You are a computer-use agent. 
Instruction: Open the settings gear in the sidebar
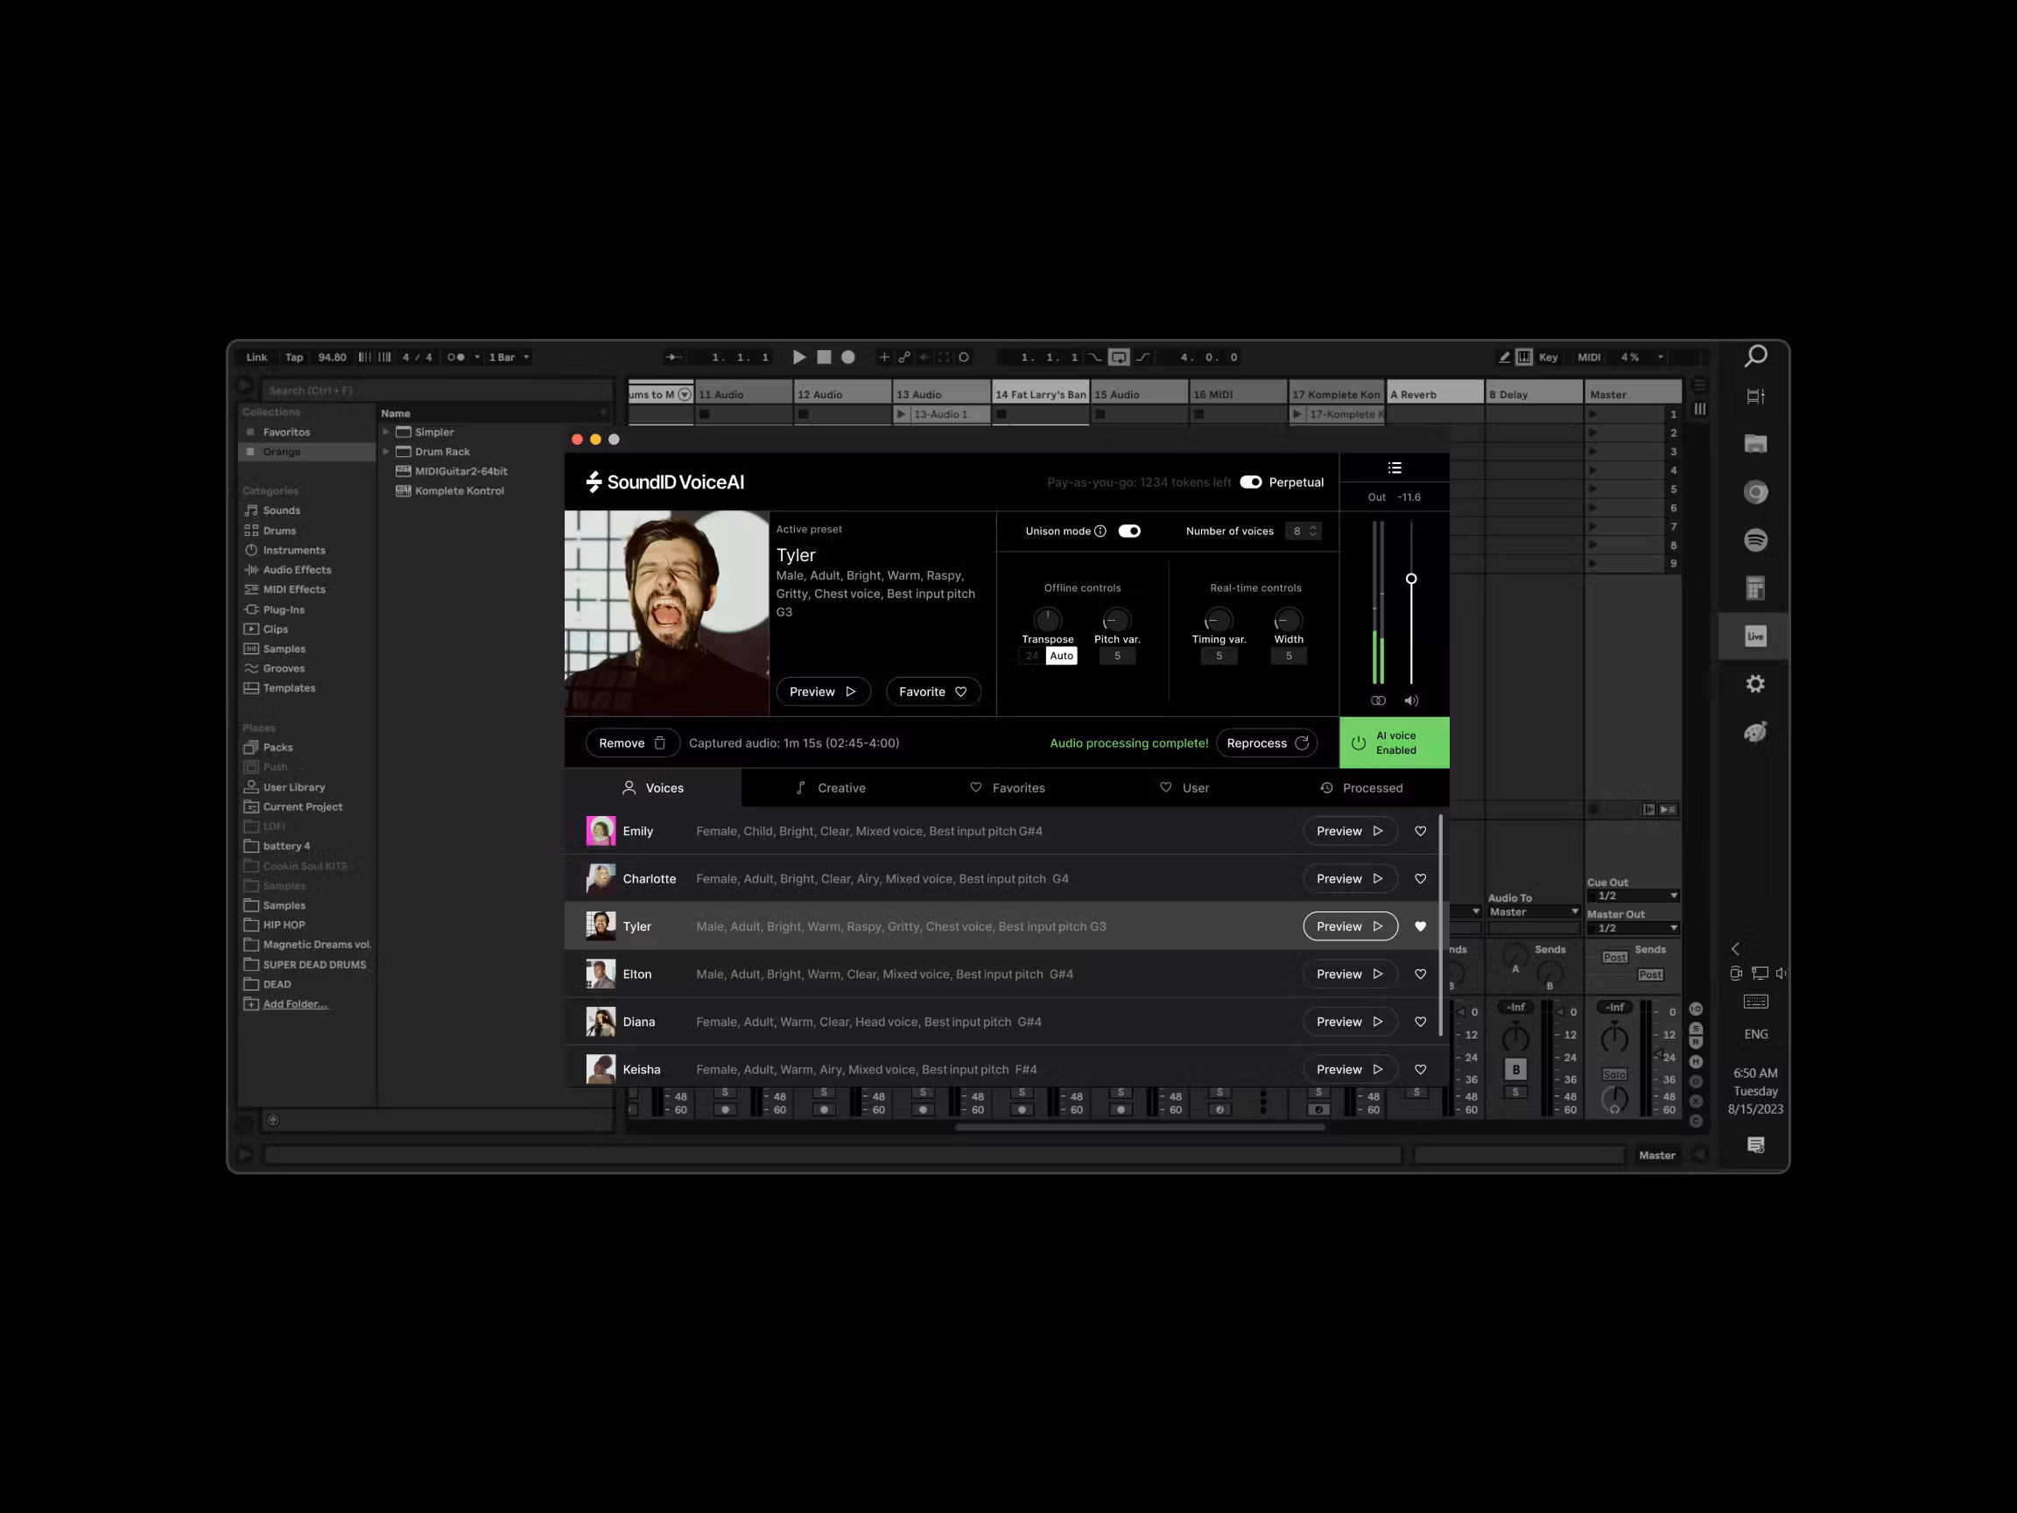pos(1755,683)
